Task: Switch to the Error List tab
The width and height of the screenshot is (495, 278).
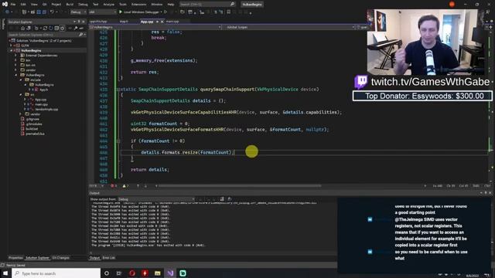Action: coord(108,258)
